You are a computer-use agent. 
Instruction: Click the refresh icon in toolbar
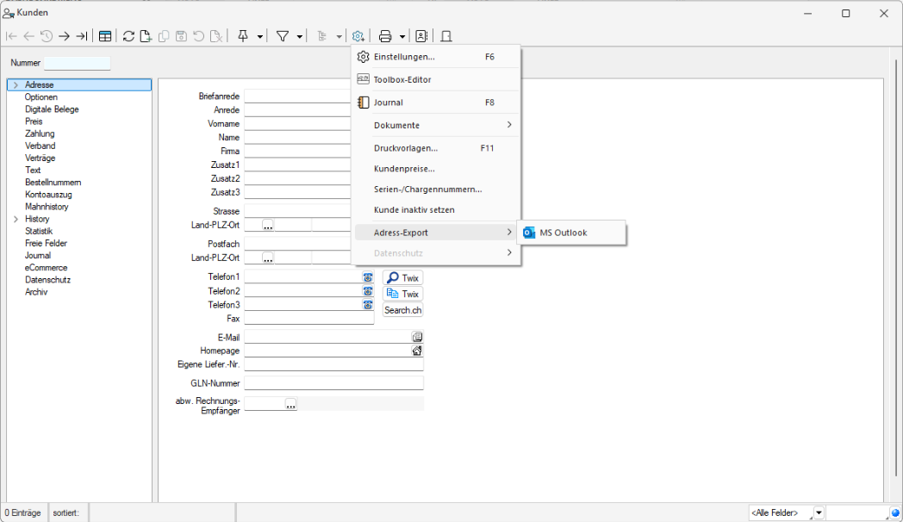pos(128,36)
